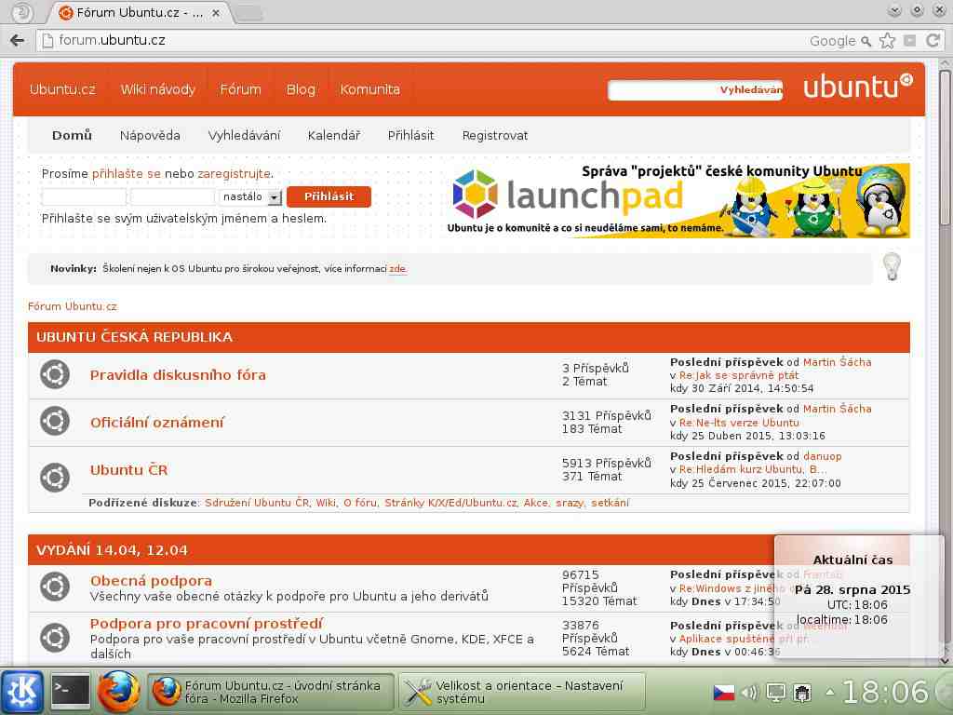The image size is (953, 715).
Task: Select Kalendář in the forum menu
Action: pos(333,136)
